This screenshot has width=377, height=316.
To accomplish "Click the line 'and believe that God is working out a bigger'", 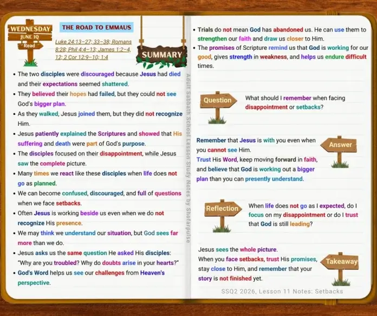I will click(256, 170).
